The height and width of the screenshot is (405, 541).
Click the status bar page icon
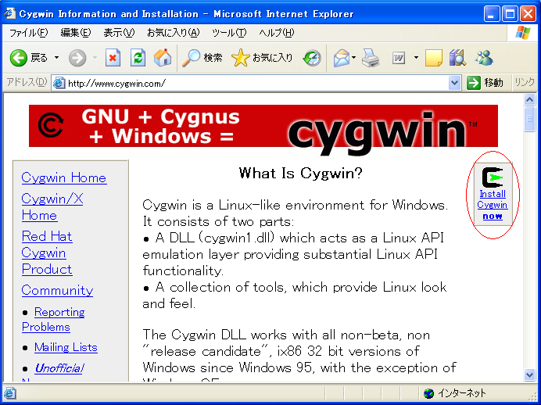tap(9, 393)
